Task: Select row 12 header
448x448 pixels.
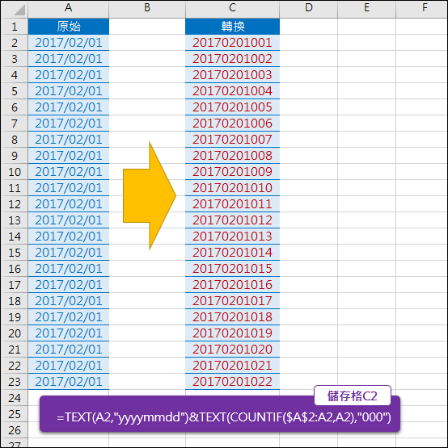Action: tap(15, 204)
